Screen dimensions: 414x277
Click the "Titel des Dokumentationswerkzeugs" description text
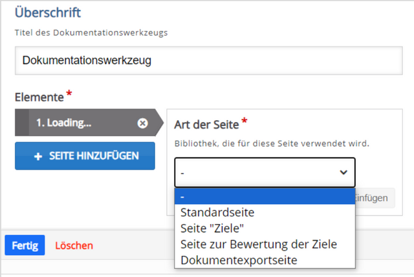[x=91, y=33]
